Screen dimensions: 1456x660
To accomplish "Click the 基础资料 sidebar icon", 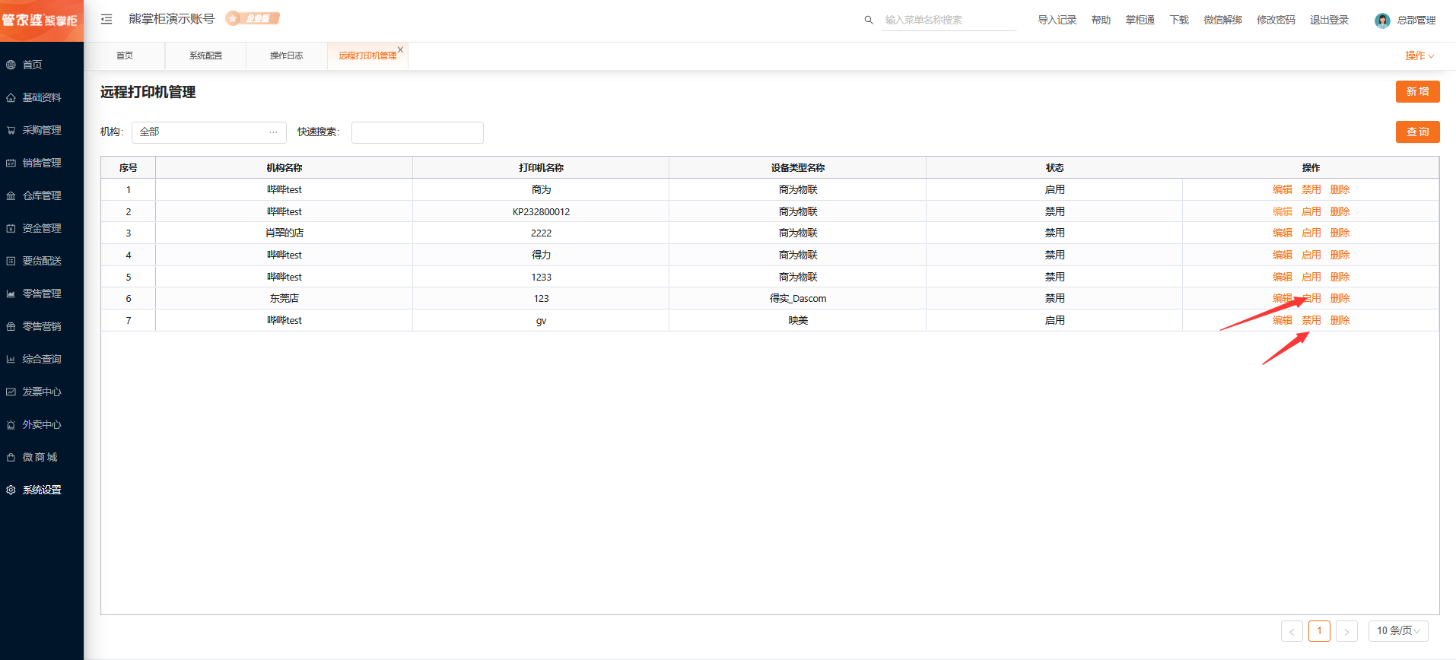I will 11,97.
